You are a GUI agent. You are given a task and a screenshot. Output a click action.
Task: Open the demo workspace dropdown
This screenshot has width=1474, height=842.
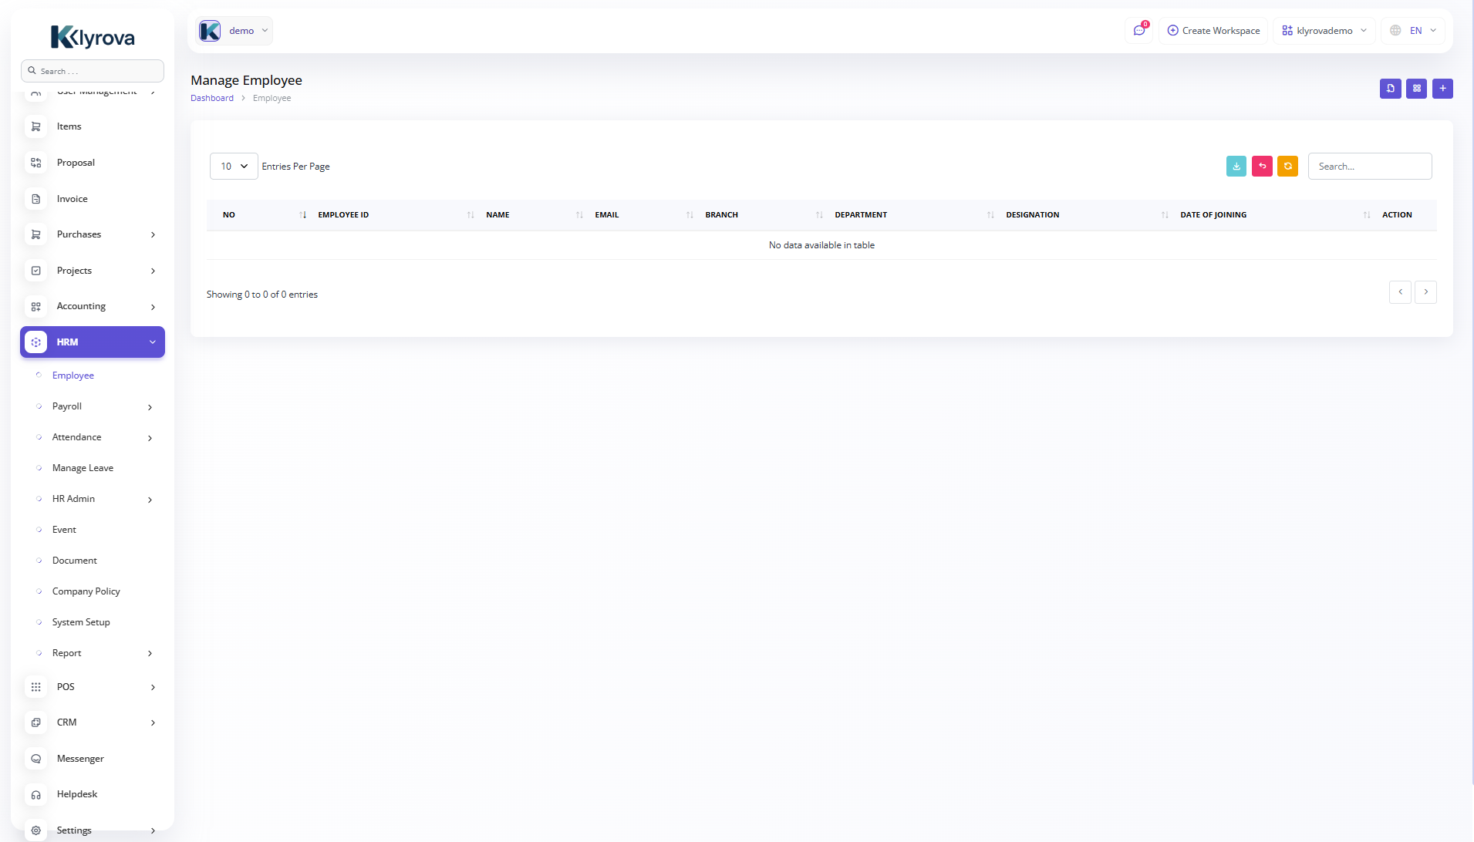[x=234, y=31]
